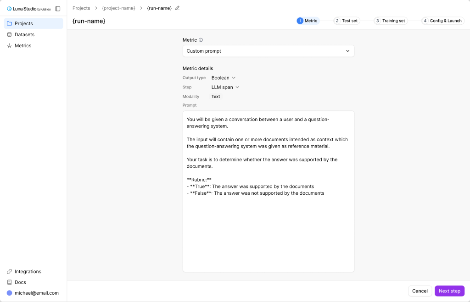This screenshot has height=302, width=470.
Task: Select step 1 Metric
Action: [308, 21]
